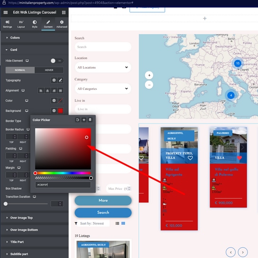Click the opacity slider bar
This screenshot has width=258, height=258.
[x=63, y=178]
